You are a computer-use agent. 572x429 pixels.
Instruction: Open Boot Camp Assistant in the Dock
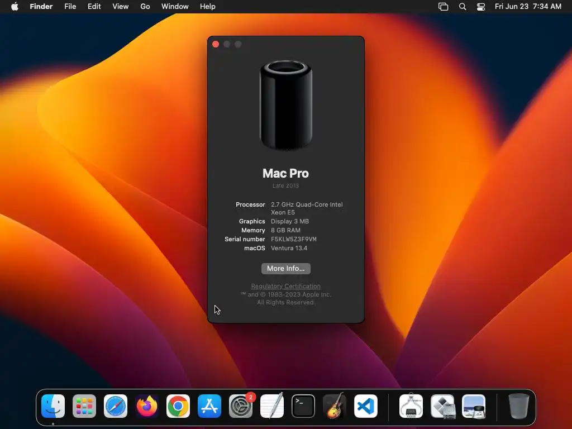(442, 406)
